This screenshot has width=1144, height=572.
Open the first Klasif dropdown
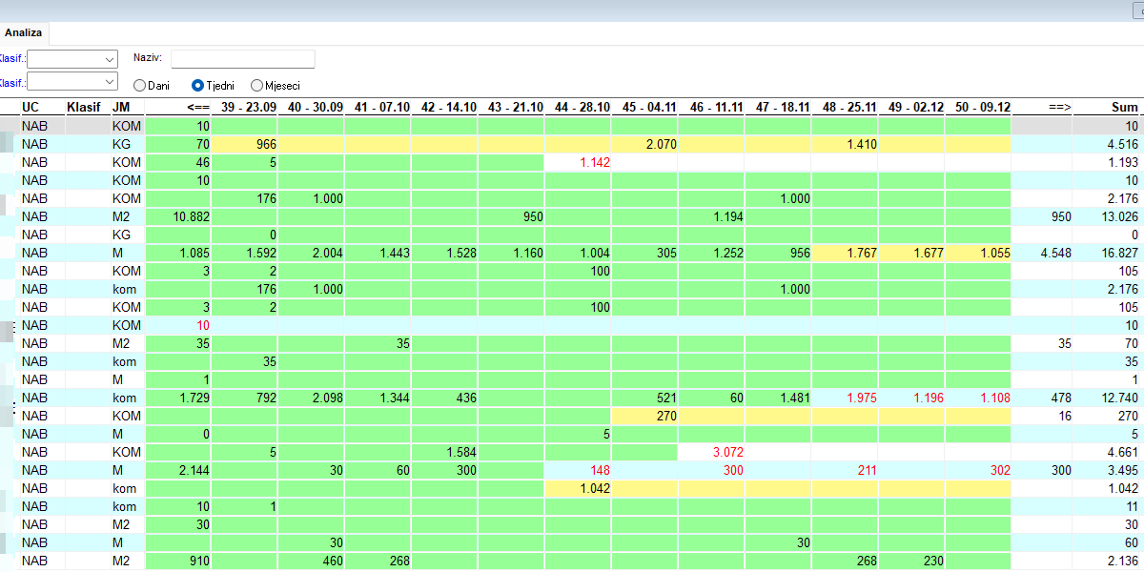point(72,59)
